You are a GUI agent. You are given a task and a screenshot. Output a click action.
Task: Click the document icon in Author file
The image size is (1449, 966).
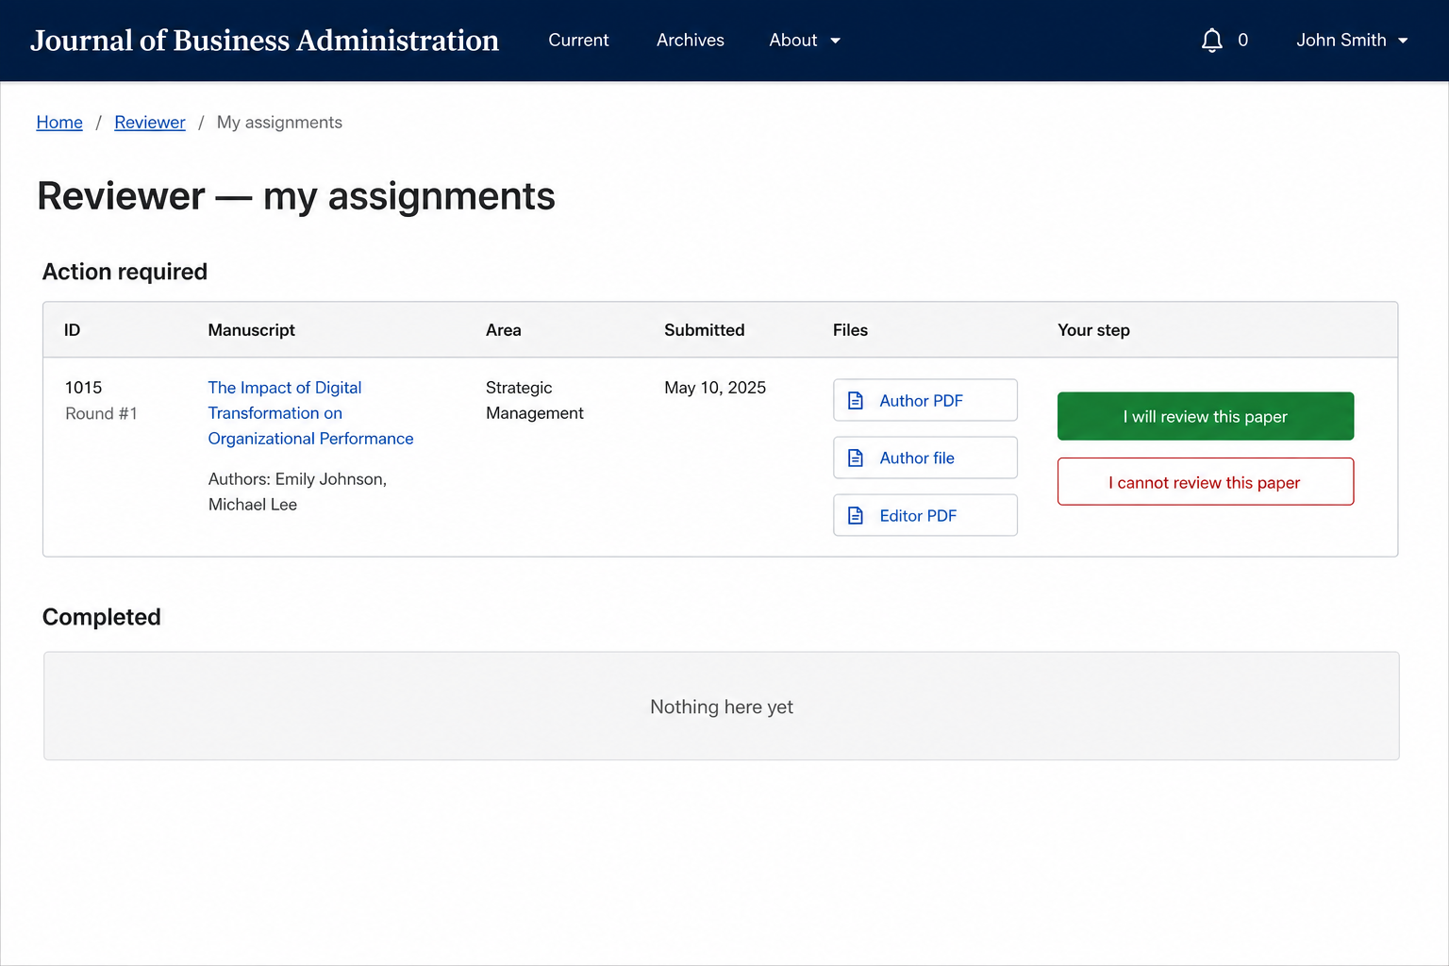(856, 458)
